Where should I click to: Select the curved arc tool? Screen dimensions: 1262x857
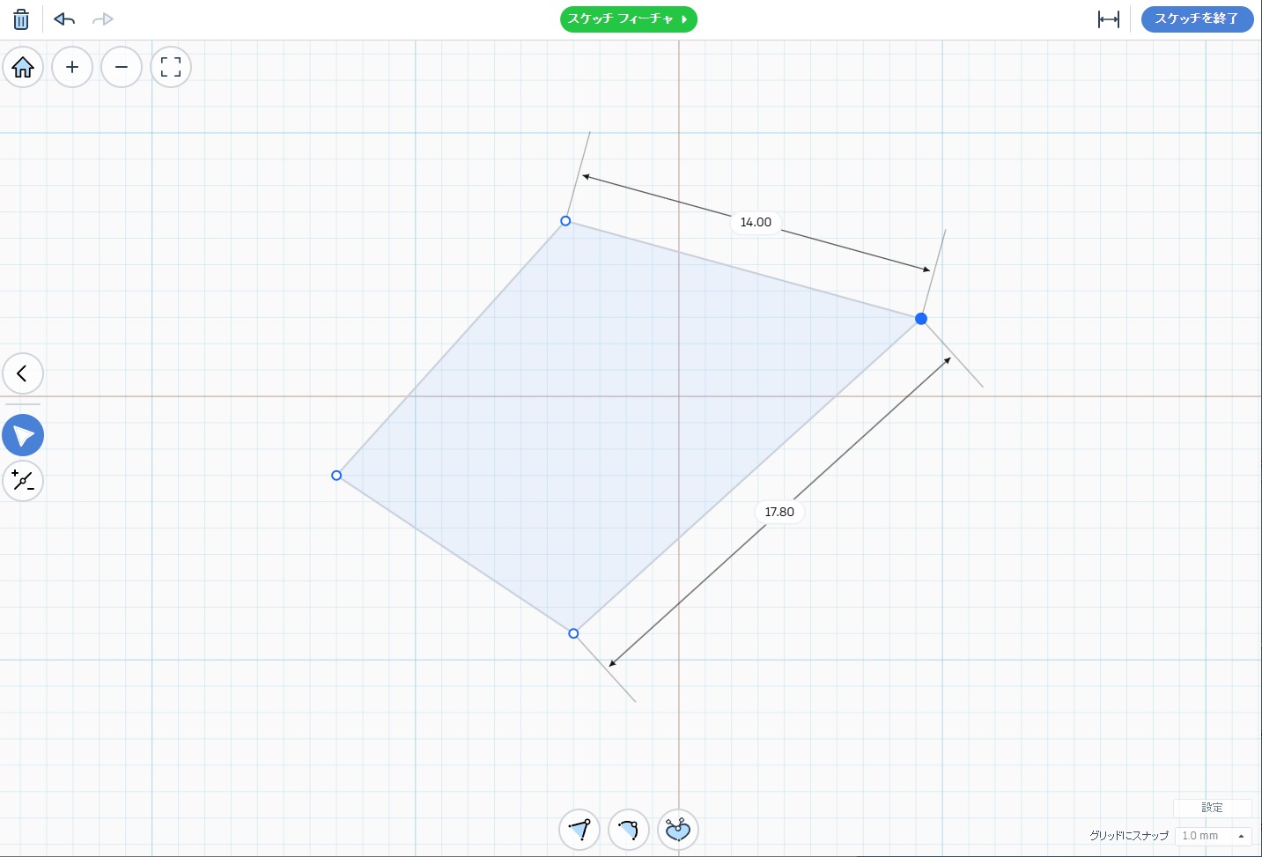tap(629, 830)
